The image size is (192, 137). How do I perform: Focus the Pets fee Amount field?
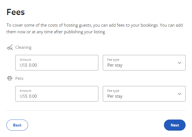click(57, 94)
